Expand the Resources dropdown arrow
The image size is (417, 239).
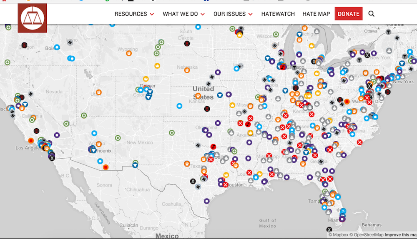(x=152, y=14)
